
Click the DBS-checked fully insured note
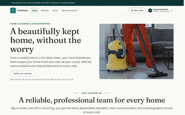click(42, 80)
